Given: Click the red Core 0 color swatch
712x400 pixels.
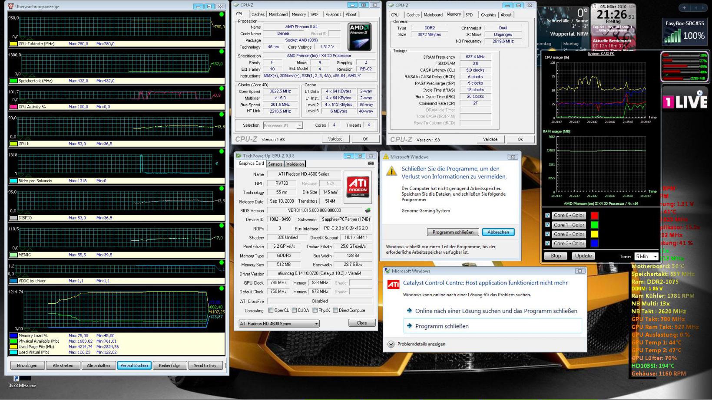Looking at the screenshot, I should pyautogui.click(x=594, y=216).
